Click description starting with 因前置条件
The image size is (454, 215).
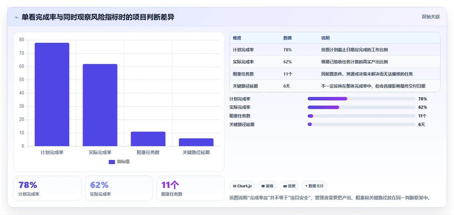tap(367, 74)
